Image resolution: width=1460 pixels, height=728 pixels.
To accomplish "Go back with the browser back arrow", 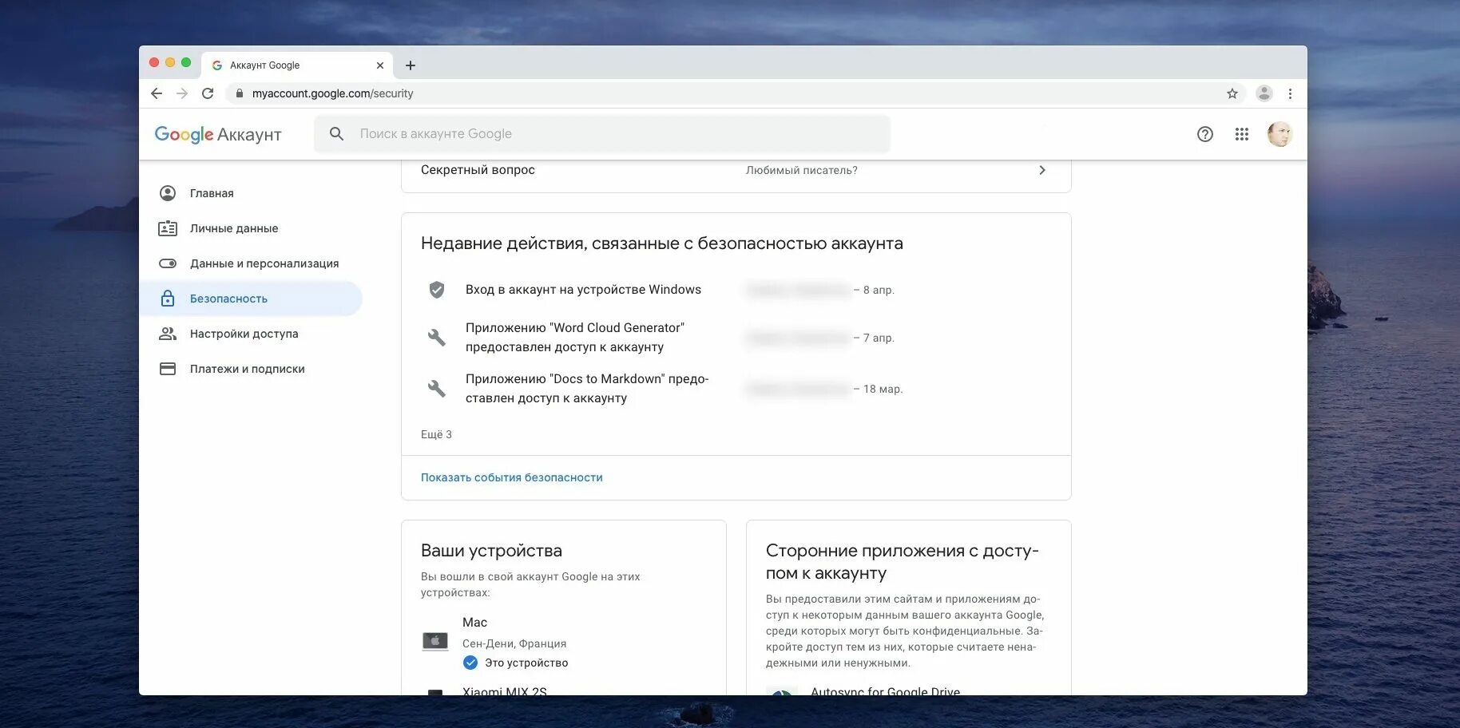I will click(157, 93).
